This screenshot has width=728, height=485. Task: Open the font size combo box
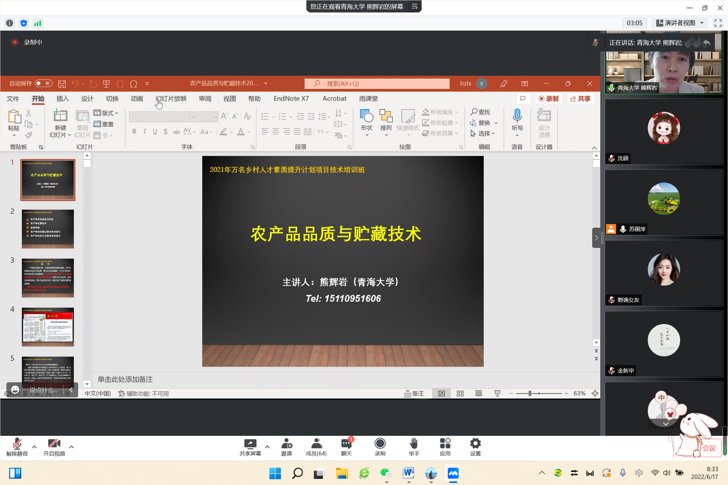[207, 117]
